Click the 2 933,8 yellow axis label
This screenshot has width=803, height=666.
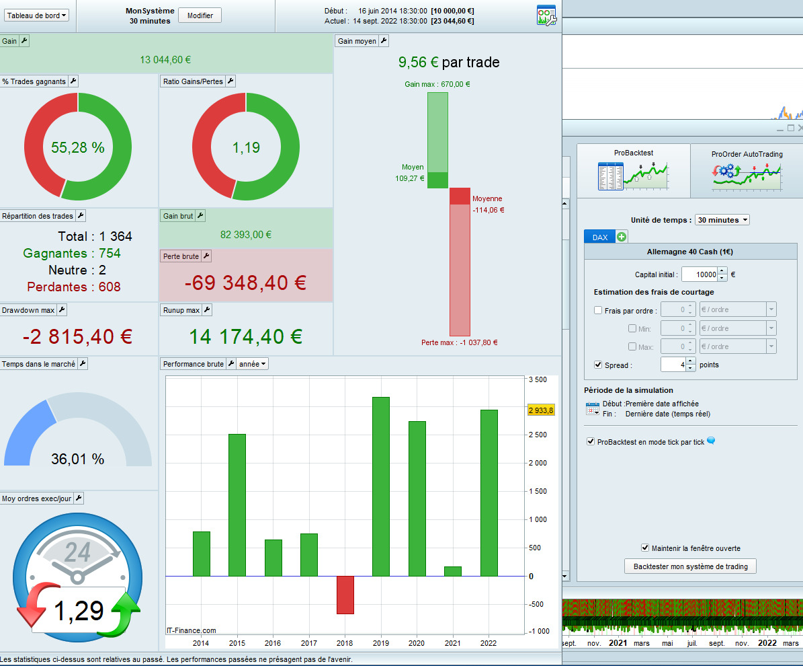pos(541,410)
